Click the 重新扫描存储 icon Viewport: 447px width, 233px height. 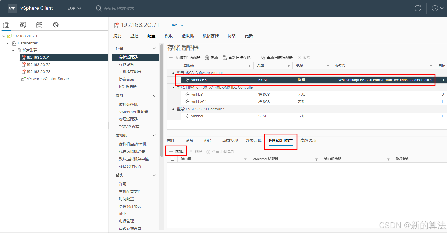pyautogui.click(x=225, y=58)
